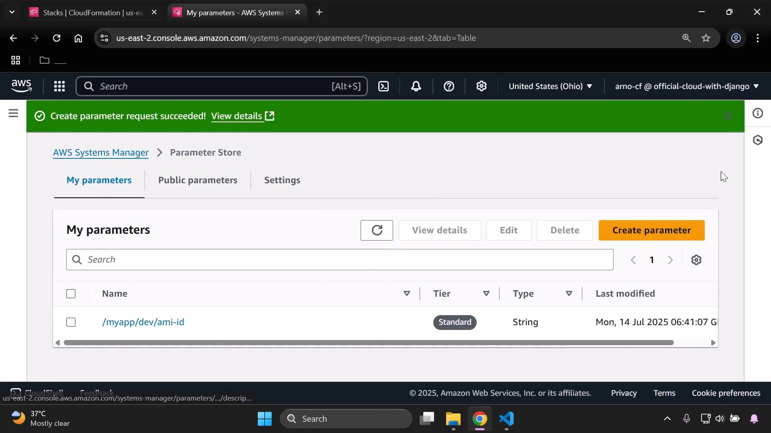
Task: Select the /myapp/dev/ami-id row checkbox
Action: tap(71, 322)
